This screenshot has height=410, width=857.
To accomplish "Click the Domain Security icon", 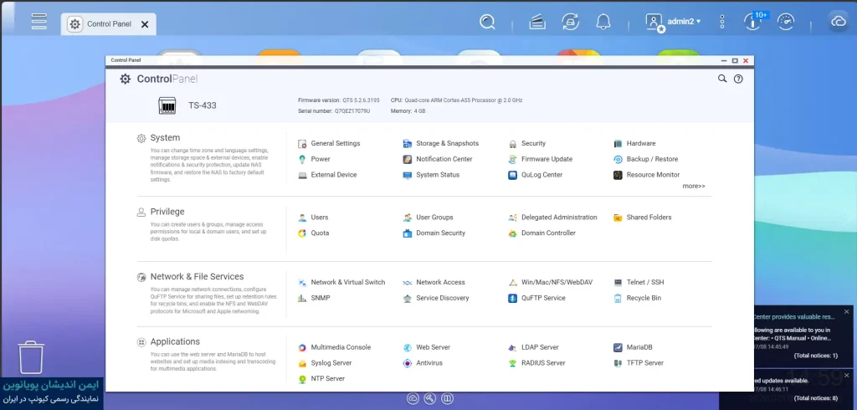I will (x=407, y=233).
